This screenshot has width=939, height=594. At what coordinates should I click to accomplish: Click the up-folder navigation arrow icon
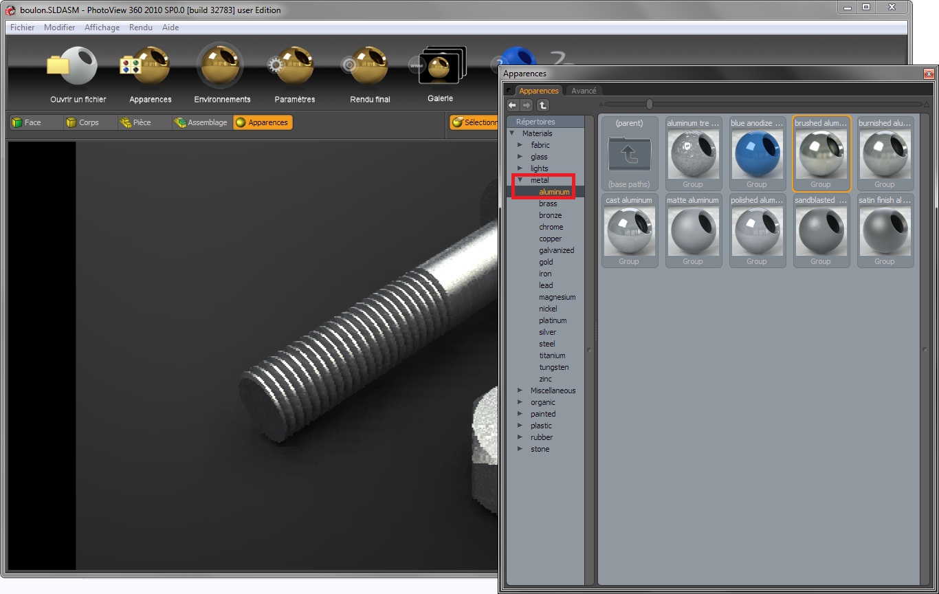point(542,105)
